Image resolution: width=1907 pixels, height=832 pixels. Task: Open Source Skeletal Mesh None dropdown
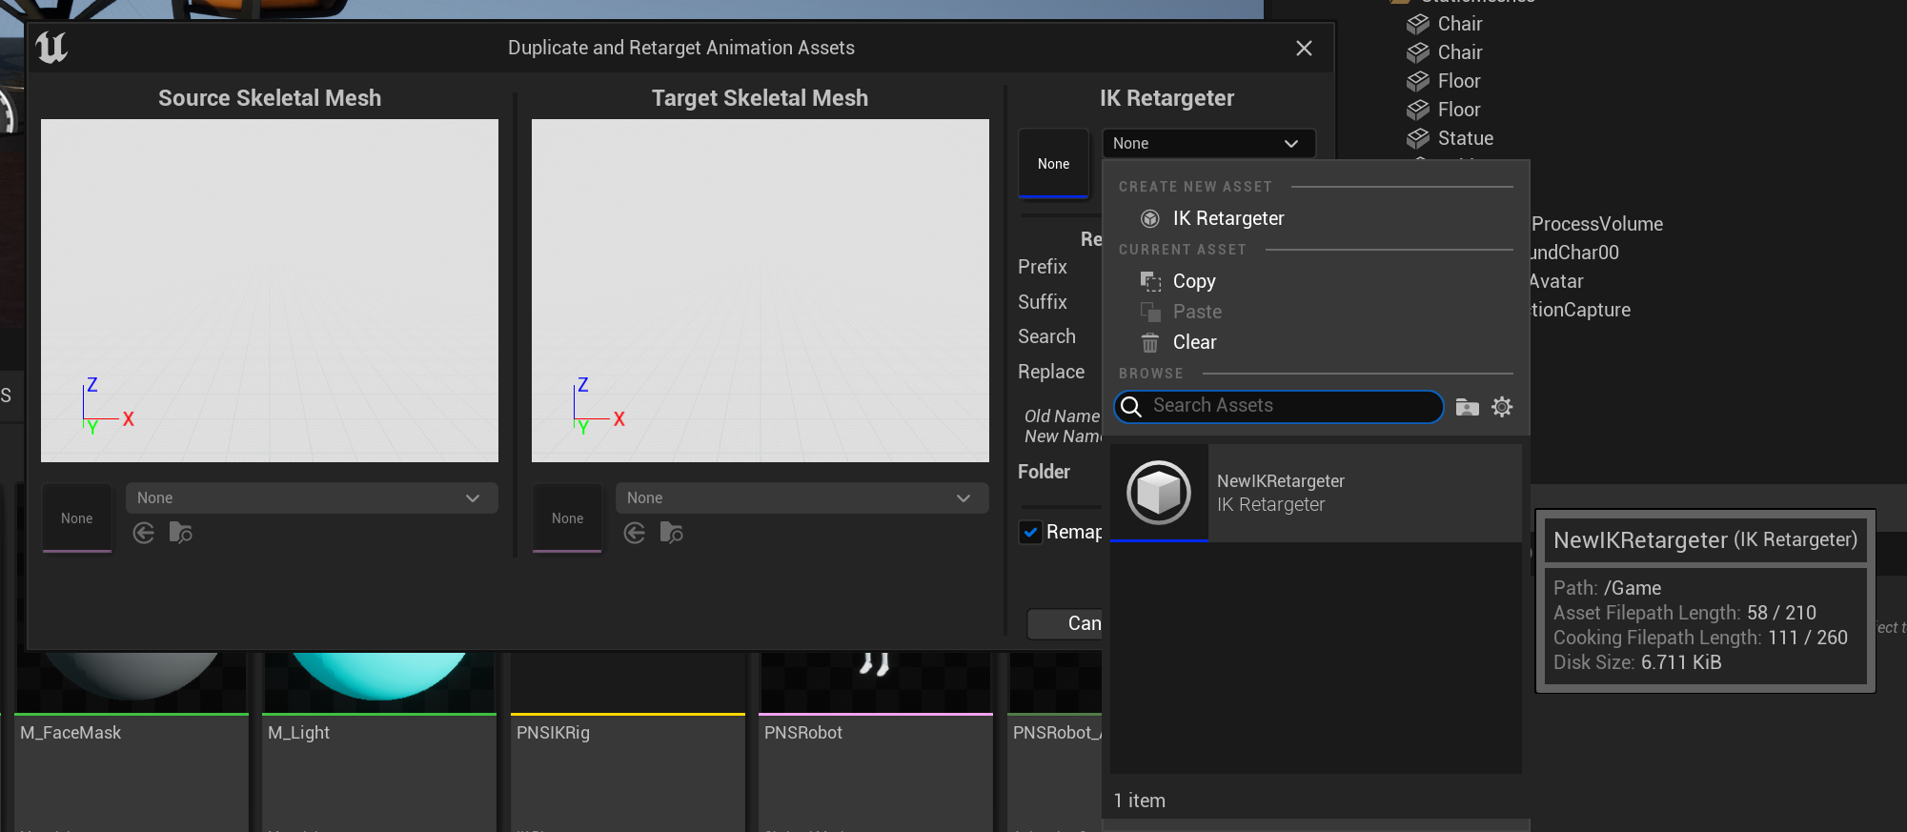312,497
